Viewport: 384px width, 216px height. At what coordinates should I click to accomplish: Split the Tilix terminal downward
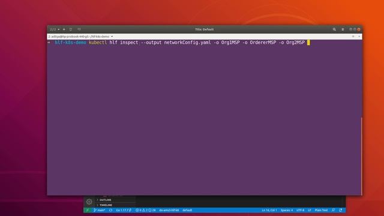(79, 29)
